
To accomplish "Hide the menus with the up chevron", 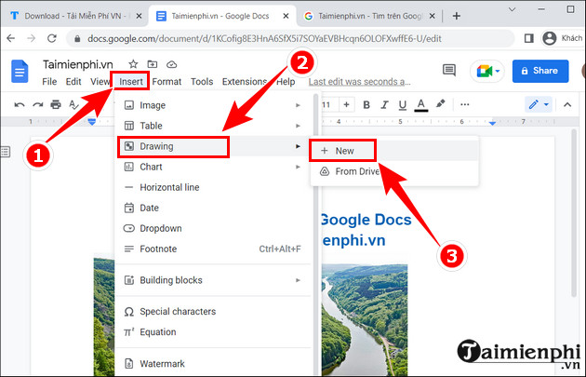I will pos(567,104).
